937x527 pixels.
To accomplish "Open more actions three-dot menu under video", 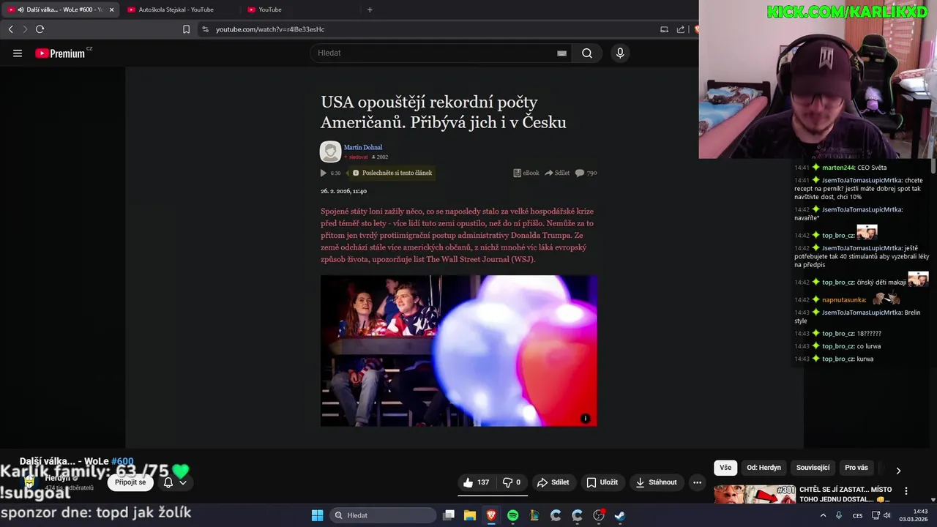I will tap(697, 482).
